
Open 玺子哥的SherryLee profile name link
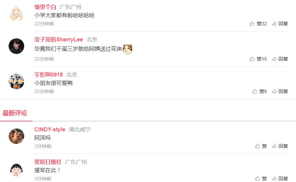pyautogui.click(x=58, y=39)
